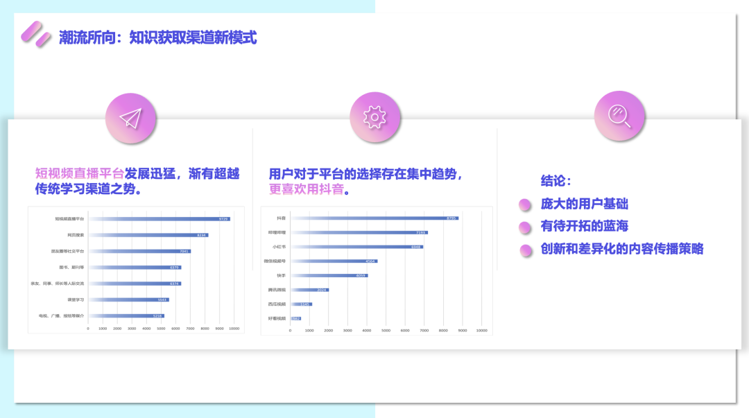Viewport: 749px width, 418px height.
Task: Click the gear icon circle
Action: point(375,117)
